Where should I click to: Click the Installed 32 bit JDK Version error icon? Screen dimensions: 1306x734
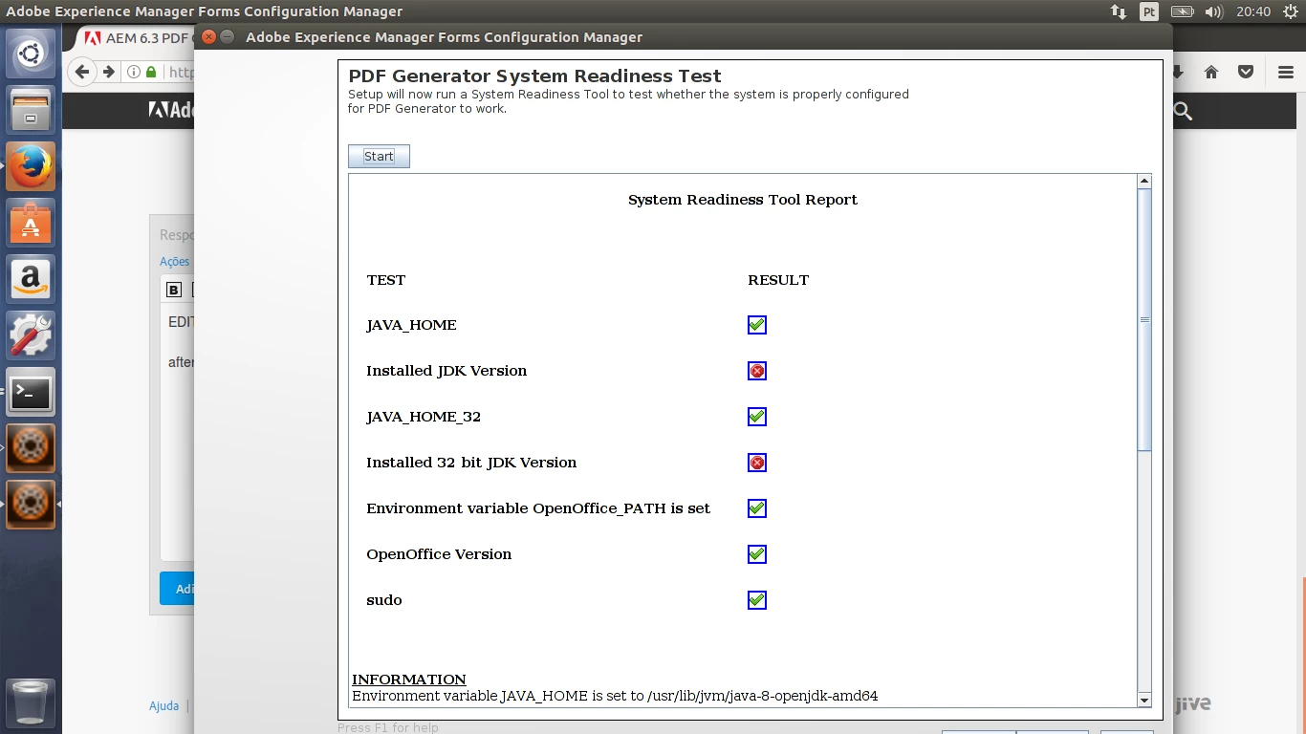(757, 463)
